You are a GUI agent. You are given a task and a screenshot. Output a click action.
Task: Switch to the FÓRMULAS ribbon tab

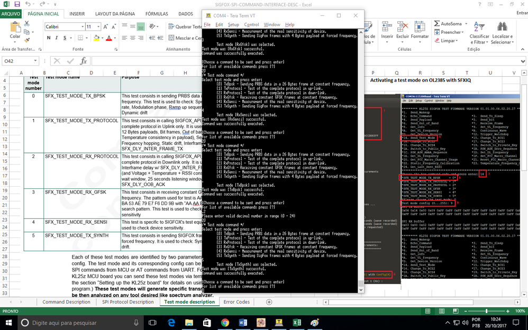coord(157,14)
